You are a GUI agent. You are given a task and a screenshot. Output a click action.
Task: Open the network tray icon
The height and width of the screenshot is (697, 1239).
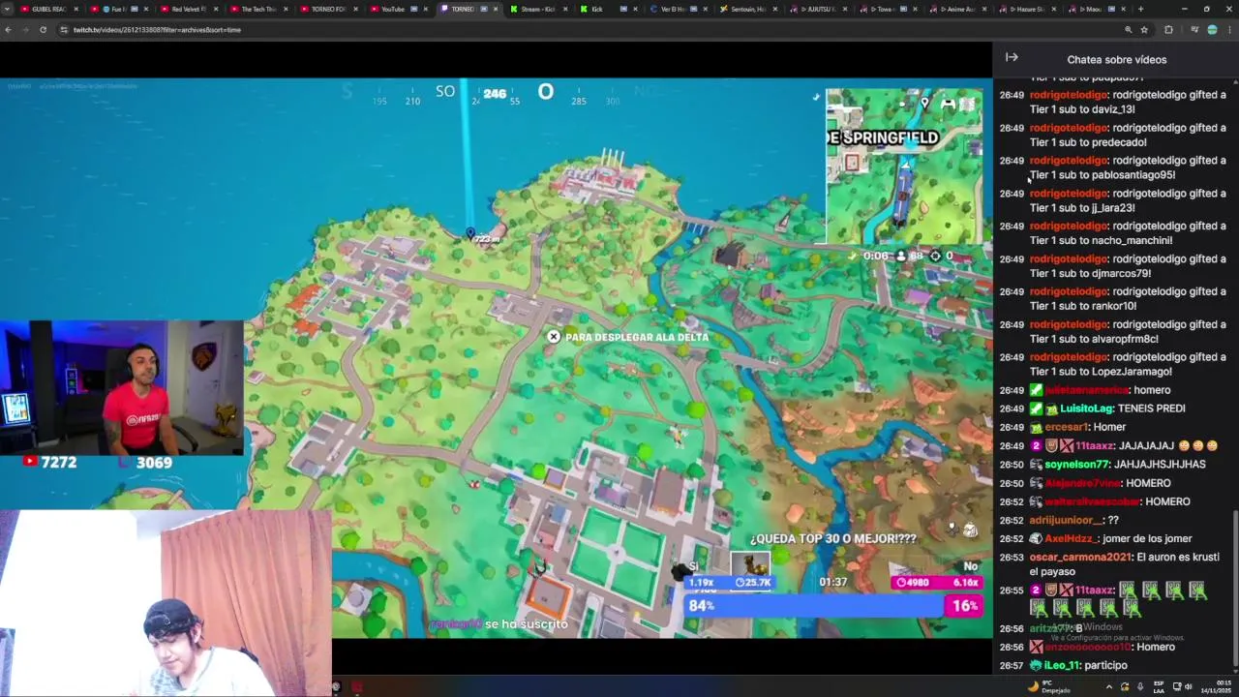tap(1177, 686)
